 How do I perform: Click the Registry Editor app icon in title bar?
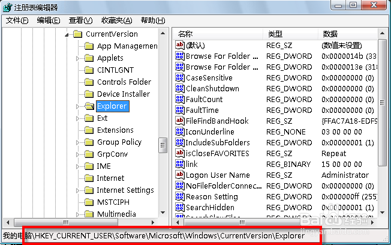[x=7, y=7]
